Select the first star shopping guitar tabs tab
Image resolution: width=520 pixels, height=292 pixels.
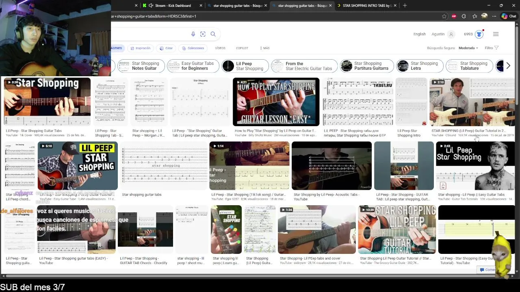pos(237,5)
